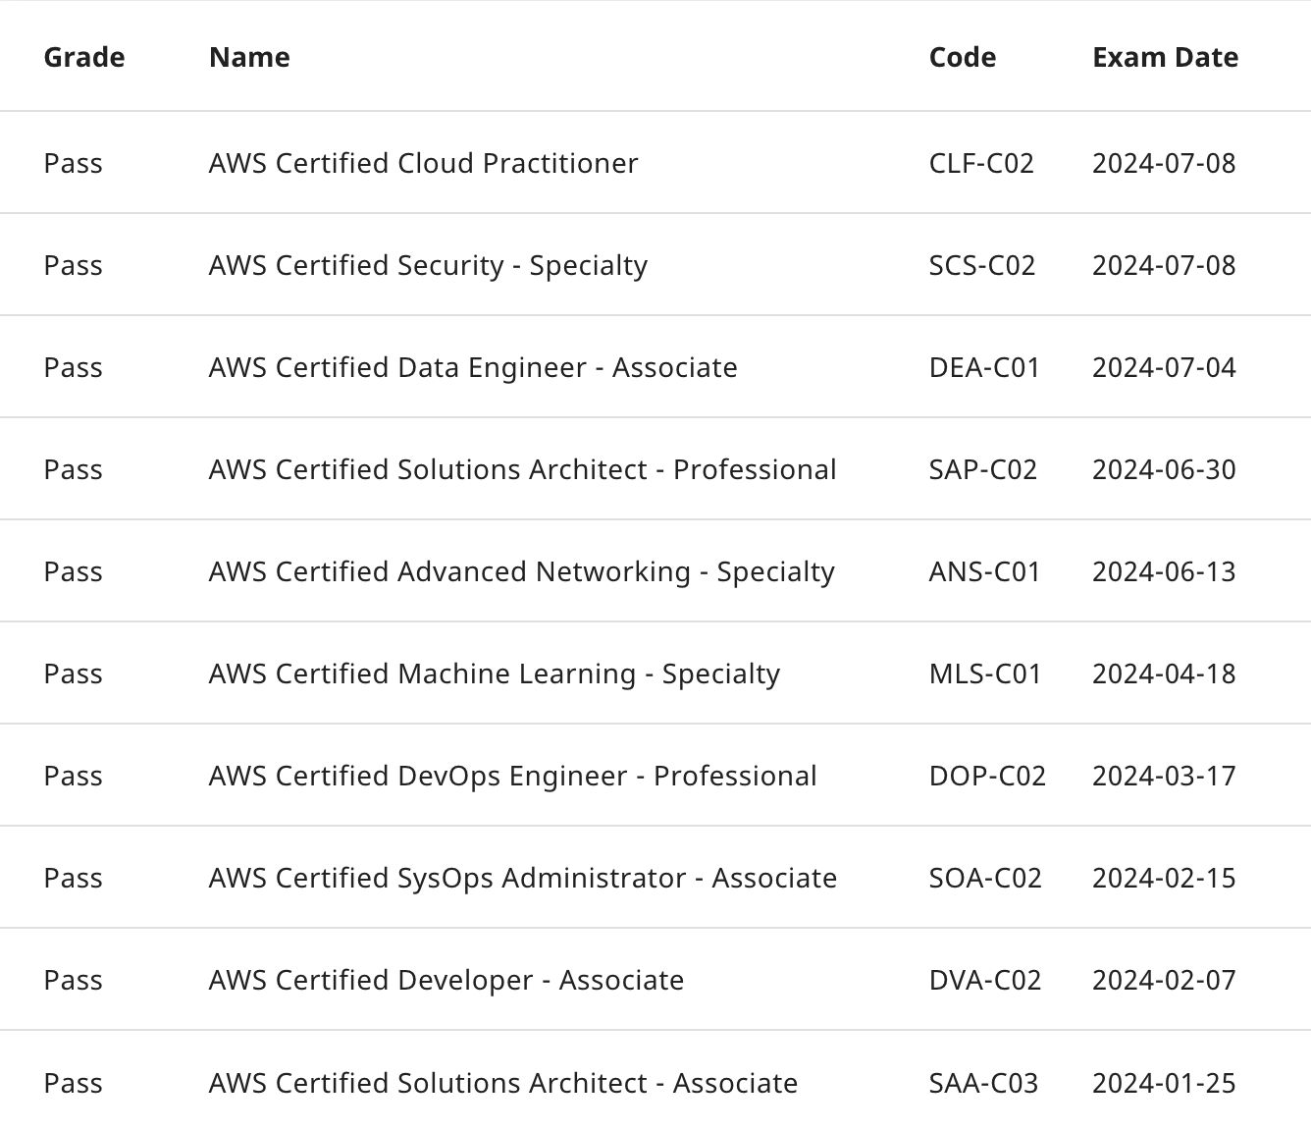Click the Exam Date column header
The width and height of the screenshot is (1311, 1131).
(x=1166, y=57)
